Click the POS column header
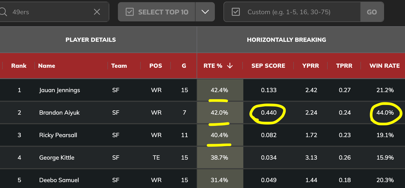405x188 pixels. 156,66
